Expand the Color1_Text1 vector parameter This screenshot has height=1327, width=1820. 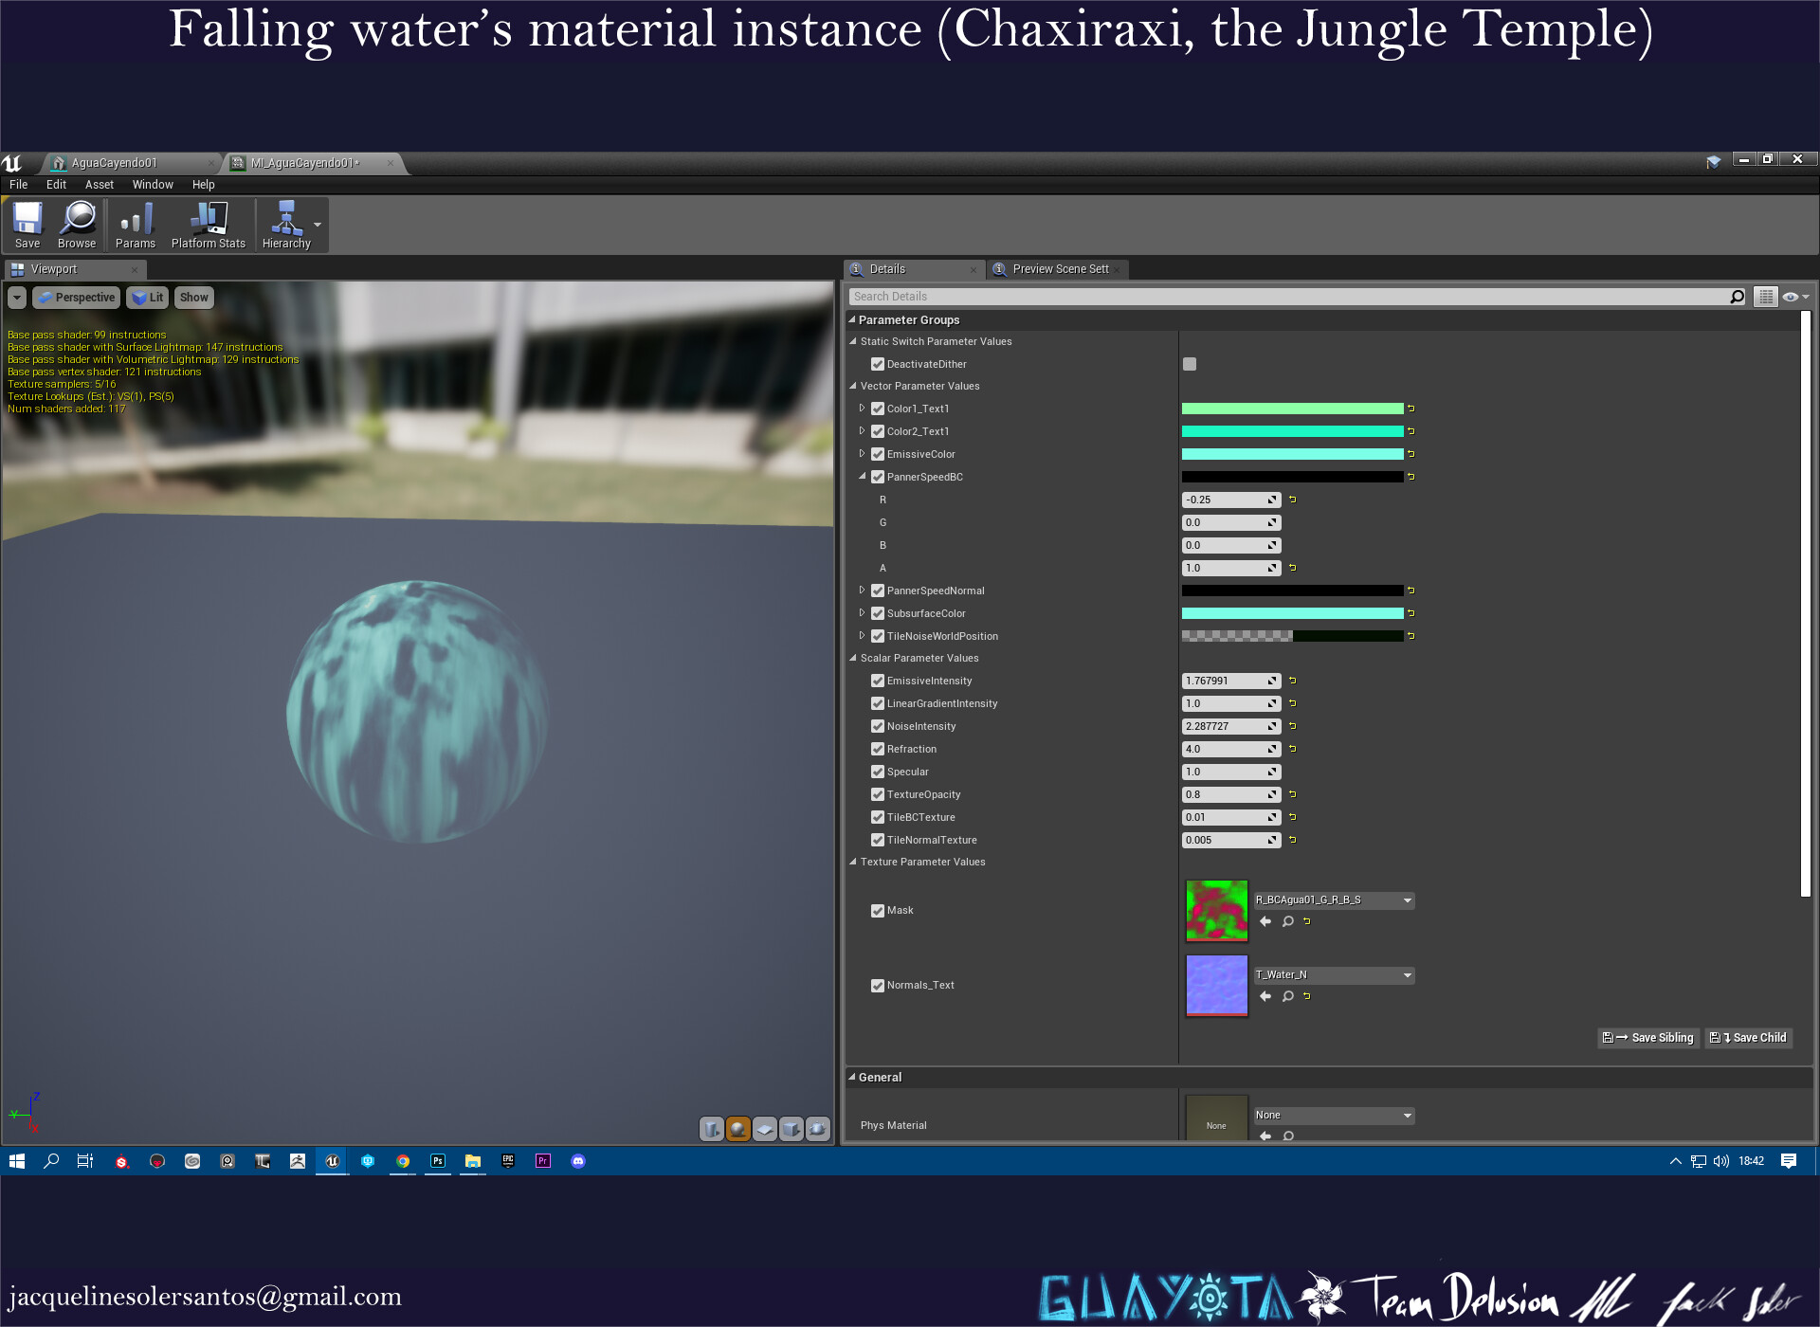[862, 409]
